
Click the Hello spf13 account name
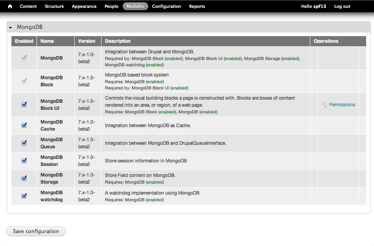point(313,6)
